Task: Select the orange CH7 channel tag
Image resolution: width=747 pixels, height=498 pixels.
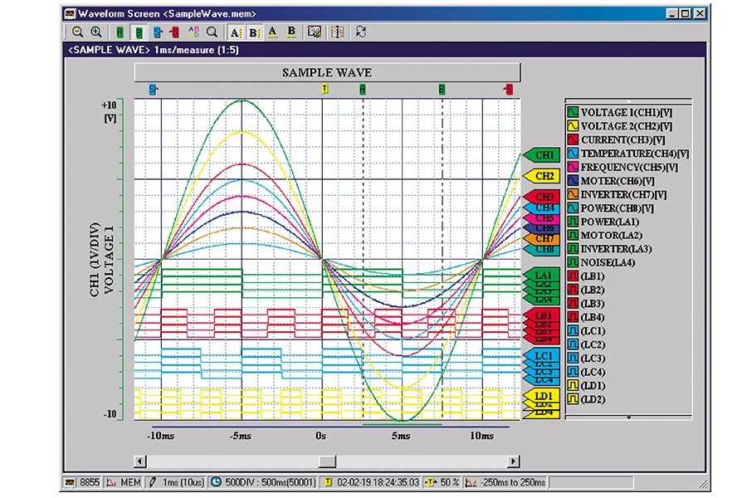Action: 542,238
